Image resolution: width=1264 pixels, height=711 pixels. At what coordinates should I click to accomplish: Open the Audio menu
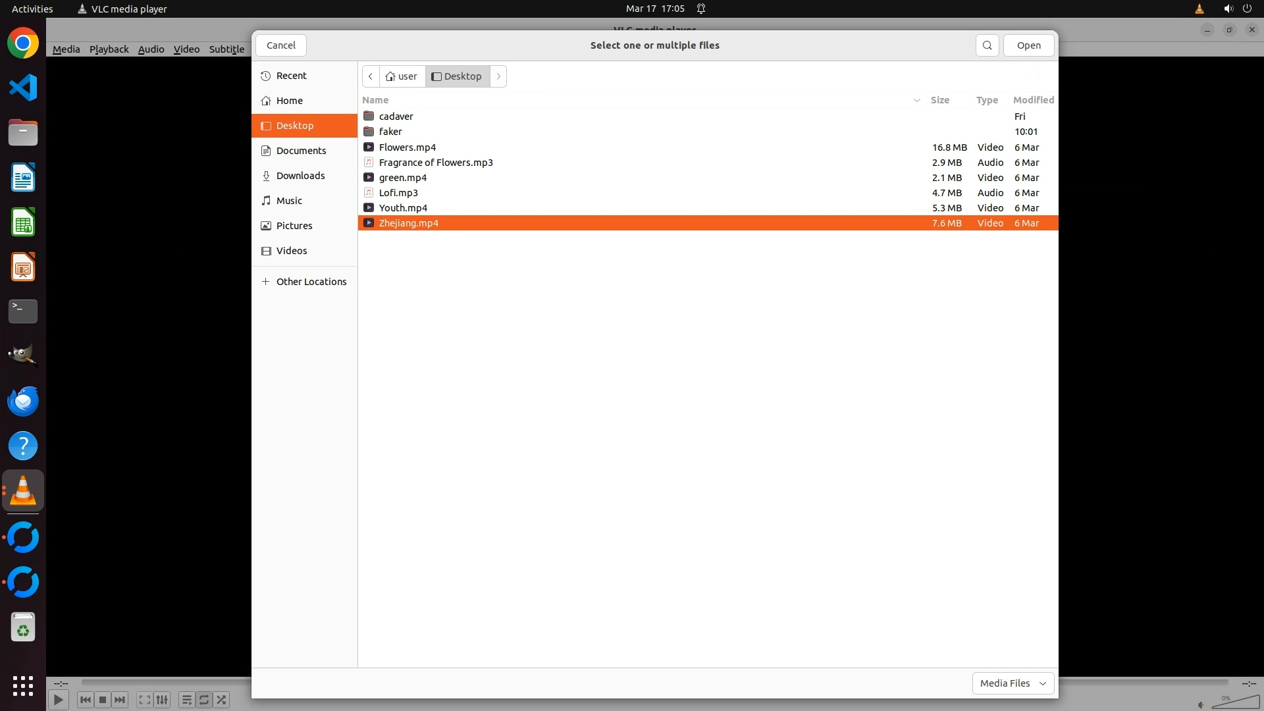pyautogui.click(x=151, y=49)
